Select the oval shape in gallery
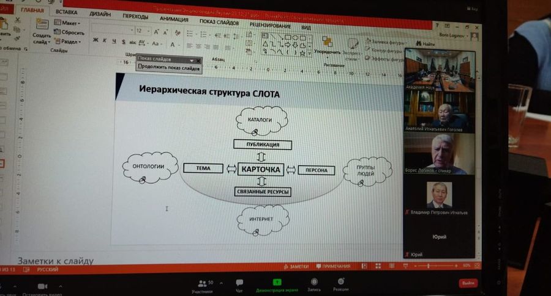Viewport: 551px width, 296px height. coord(295,37)
